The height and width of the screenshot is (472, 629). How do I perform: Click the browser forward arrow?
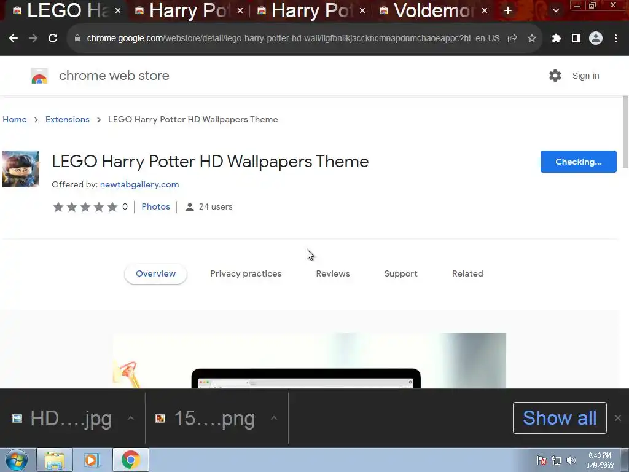point(33,38)
